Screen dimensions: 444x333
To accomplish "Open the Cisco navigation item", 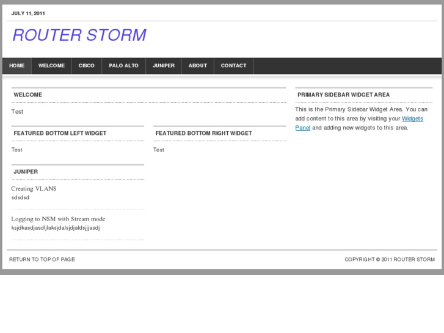I will [x=86, y=66].
